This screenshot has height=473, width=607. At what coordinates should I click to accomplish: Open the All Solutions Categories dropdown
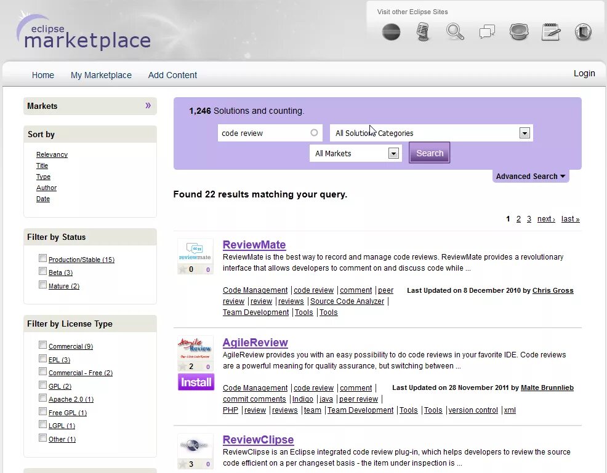(432, 133)
